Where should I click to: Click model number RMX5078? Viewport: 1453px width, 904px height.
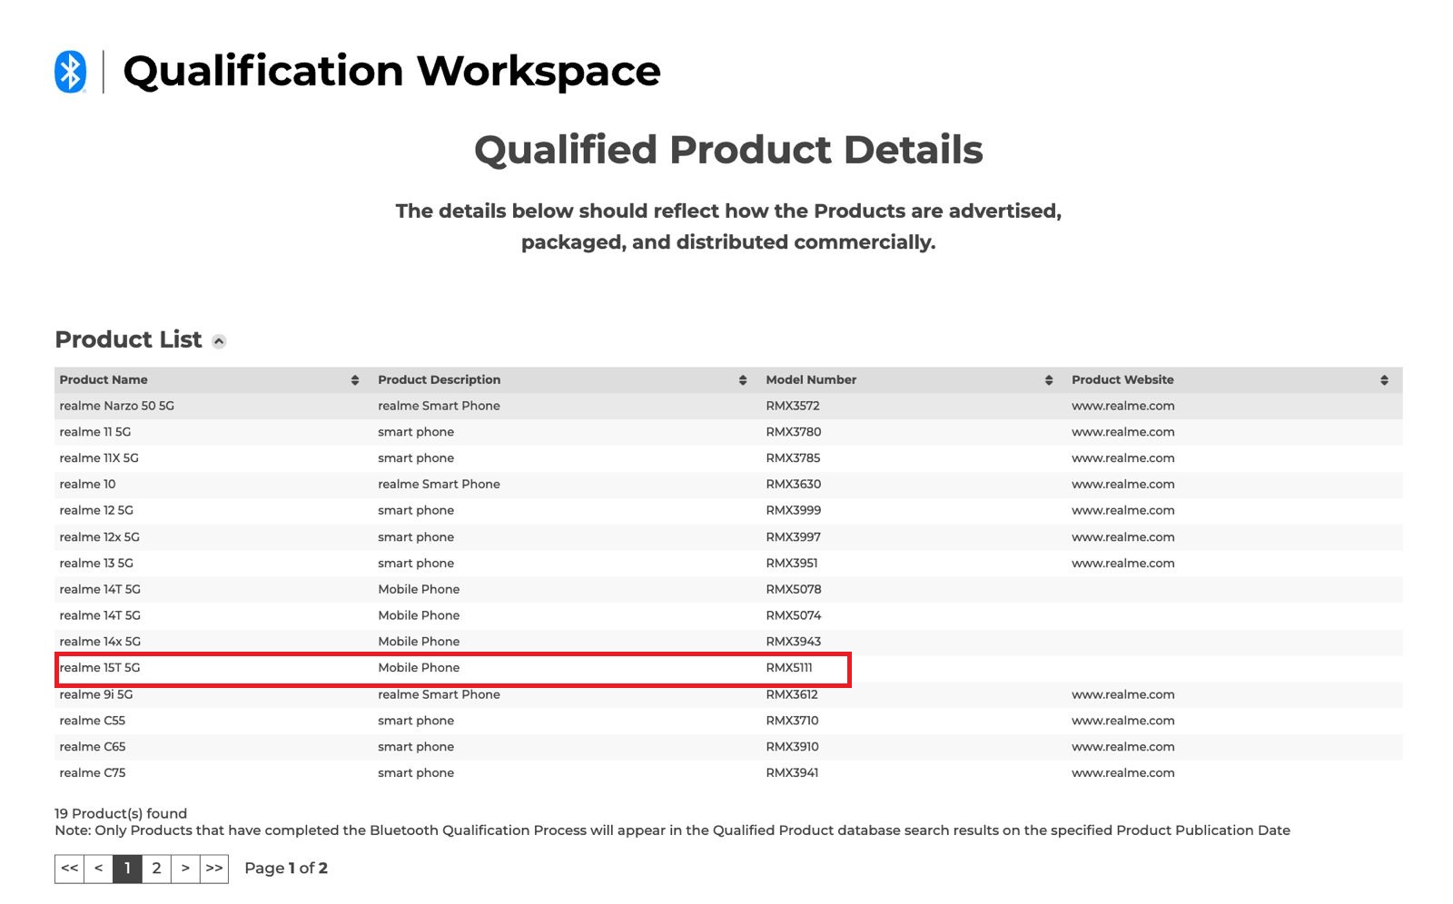pos(793,589)
